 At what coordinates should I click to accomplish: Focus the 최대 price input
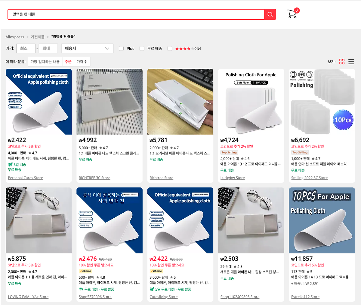(48, 49)
